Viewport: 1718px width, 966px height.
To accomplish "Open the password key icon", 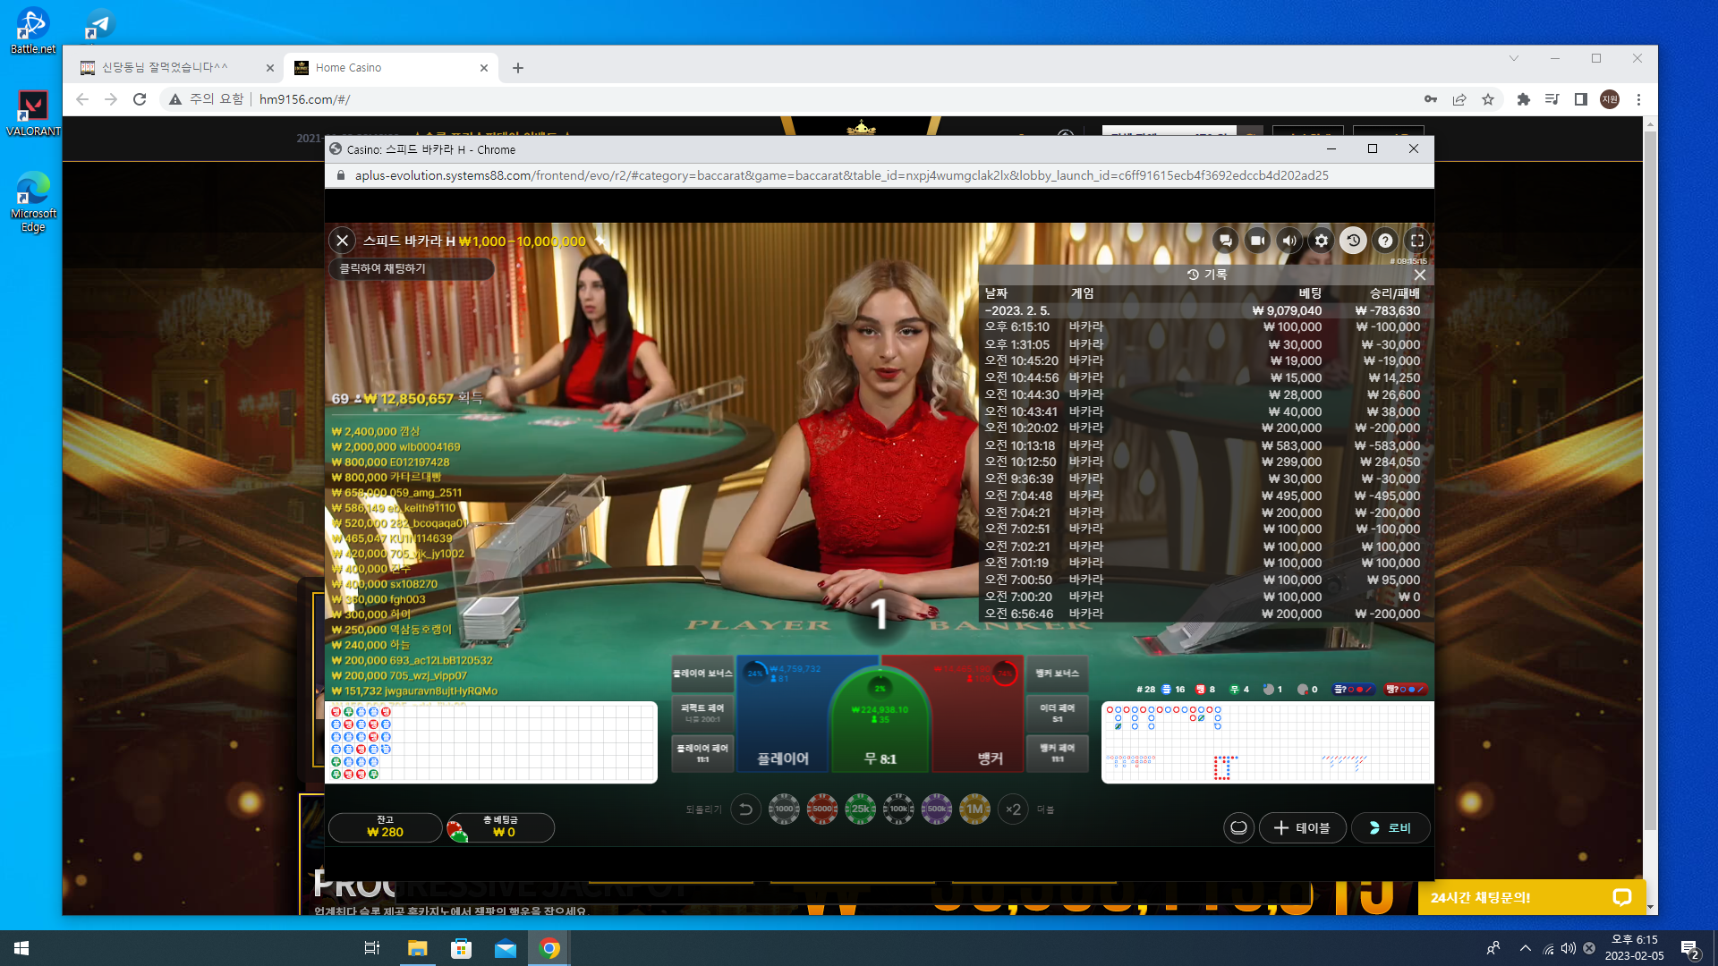I will (x=1431, y=99).
